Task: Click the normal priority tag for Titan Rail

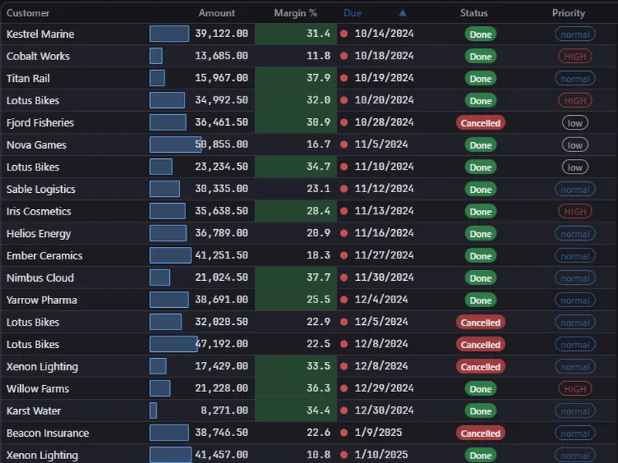Action: coord(575,79)
